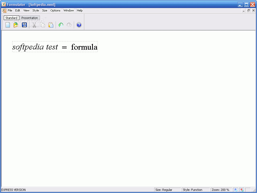Switch to the Standard toolbar tab
This screenshot has height=193, width=257.
pyautogui.click(x=11, y=18)
